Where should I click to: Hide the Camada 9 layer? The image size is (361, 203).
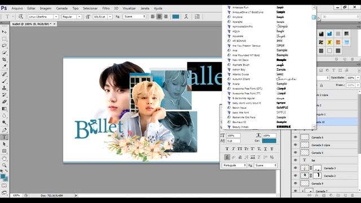(296, 183)
